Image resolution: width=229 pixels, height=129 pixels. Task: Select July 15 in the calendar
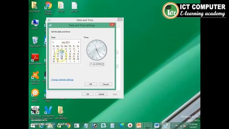78,54
